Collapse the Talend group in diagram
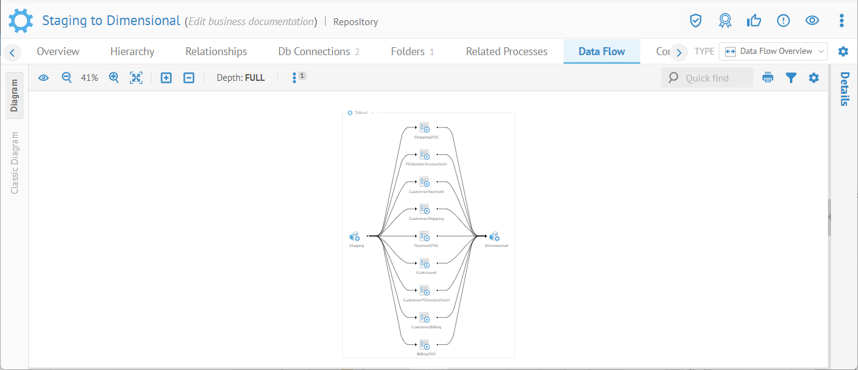The width and height of the screenshot is (858, 370). tap(372, 113)
